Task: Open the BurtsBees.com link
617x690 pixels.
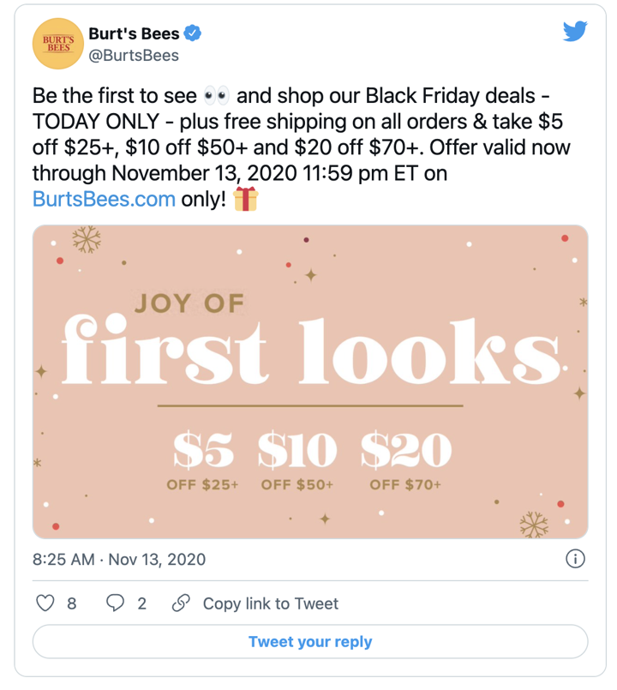Action: click(104, 200)
